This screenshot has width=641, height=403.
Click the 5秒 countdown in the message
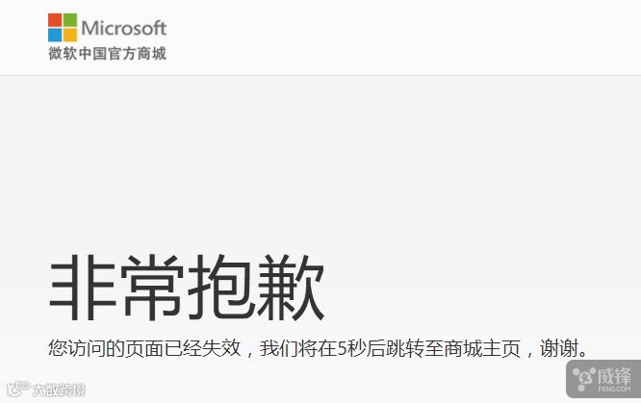[351, 348]
